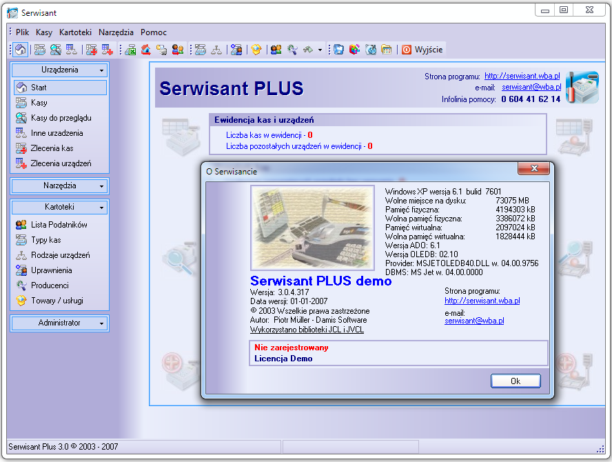612x462 pixels.
Task: Click toolbar icon for Producenci
Action: click(x=292, y=50)
